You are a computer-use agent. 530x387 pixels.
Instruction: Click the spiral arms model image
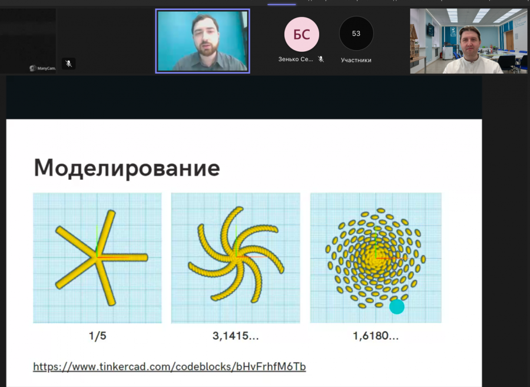[x=236, y=258]
